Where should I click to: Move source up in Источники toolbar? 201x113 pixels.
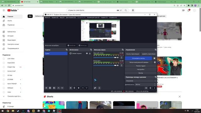point(83,88)
